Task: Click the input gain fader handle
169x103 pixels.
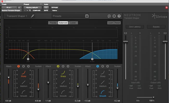Action: (x=126, y=41)
